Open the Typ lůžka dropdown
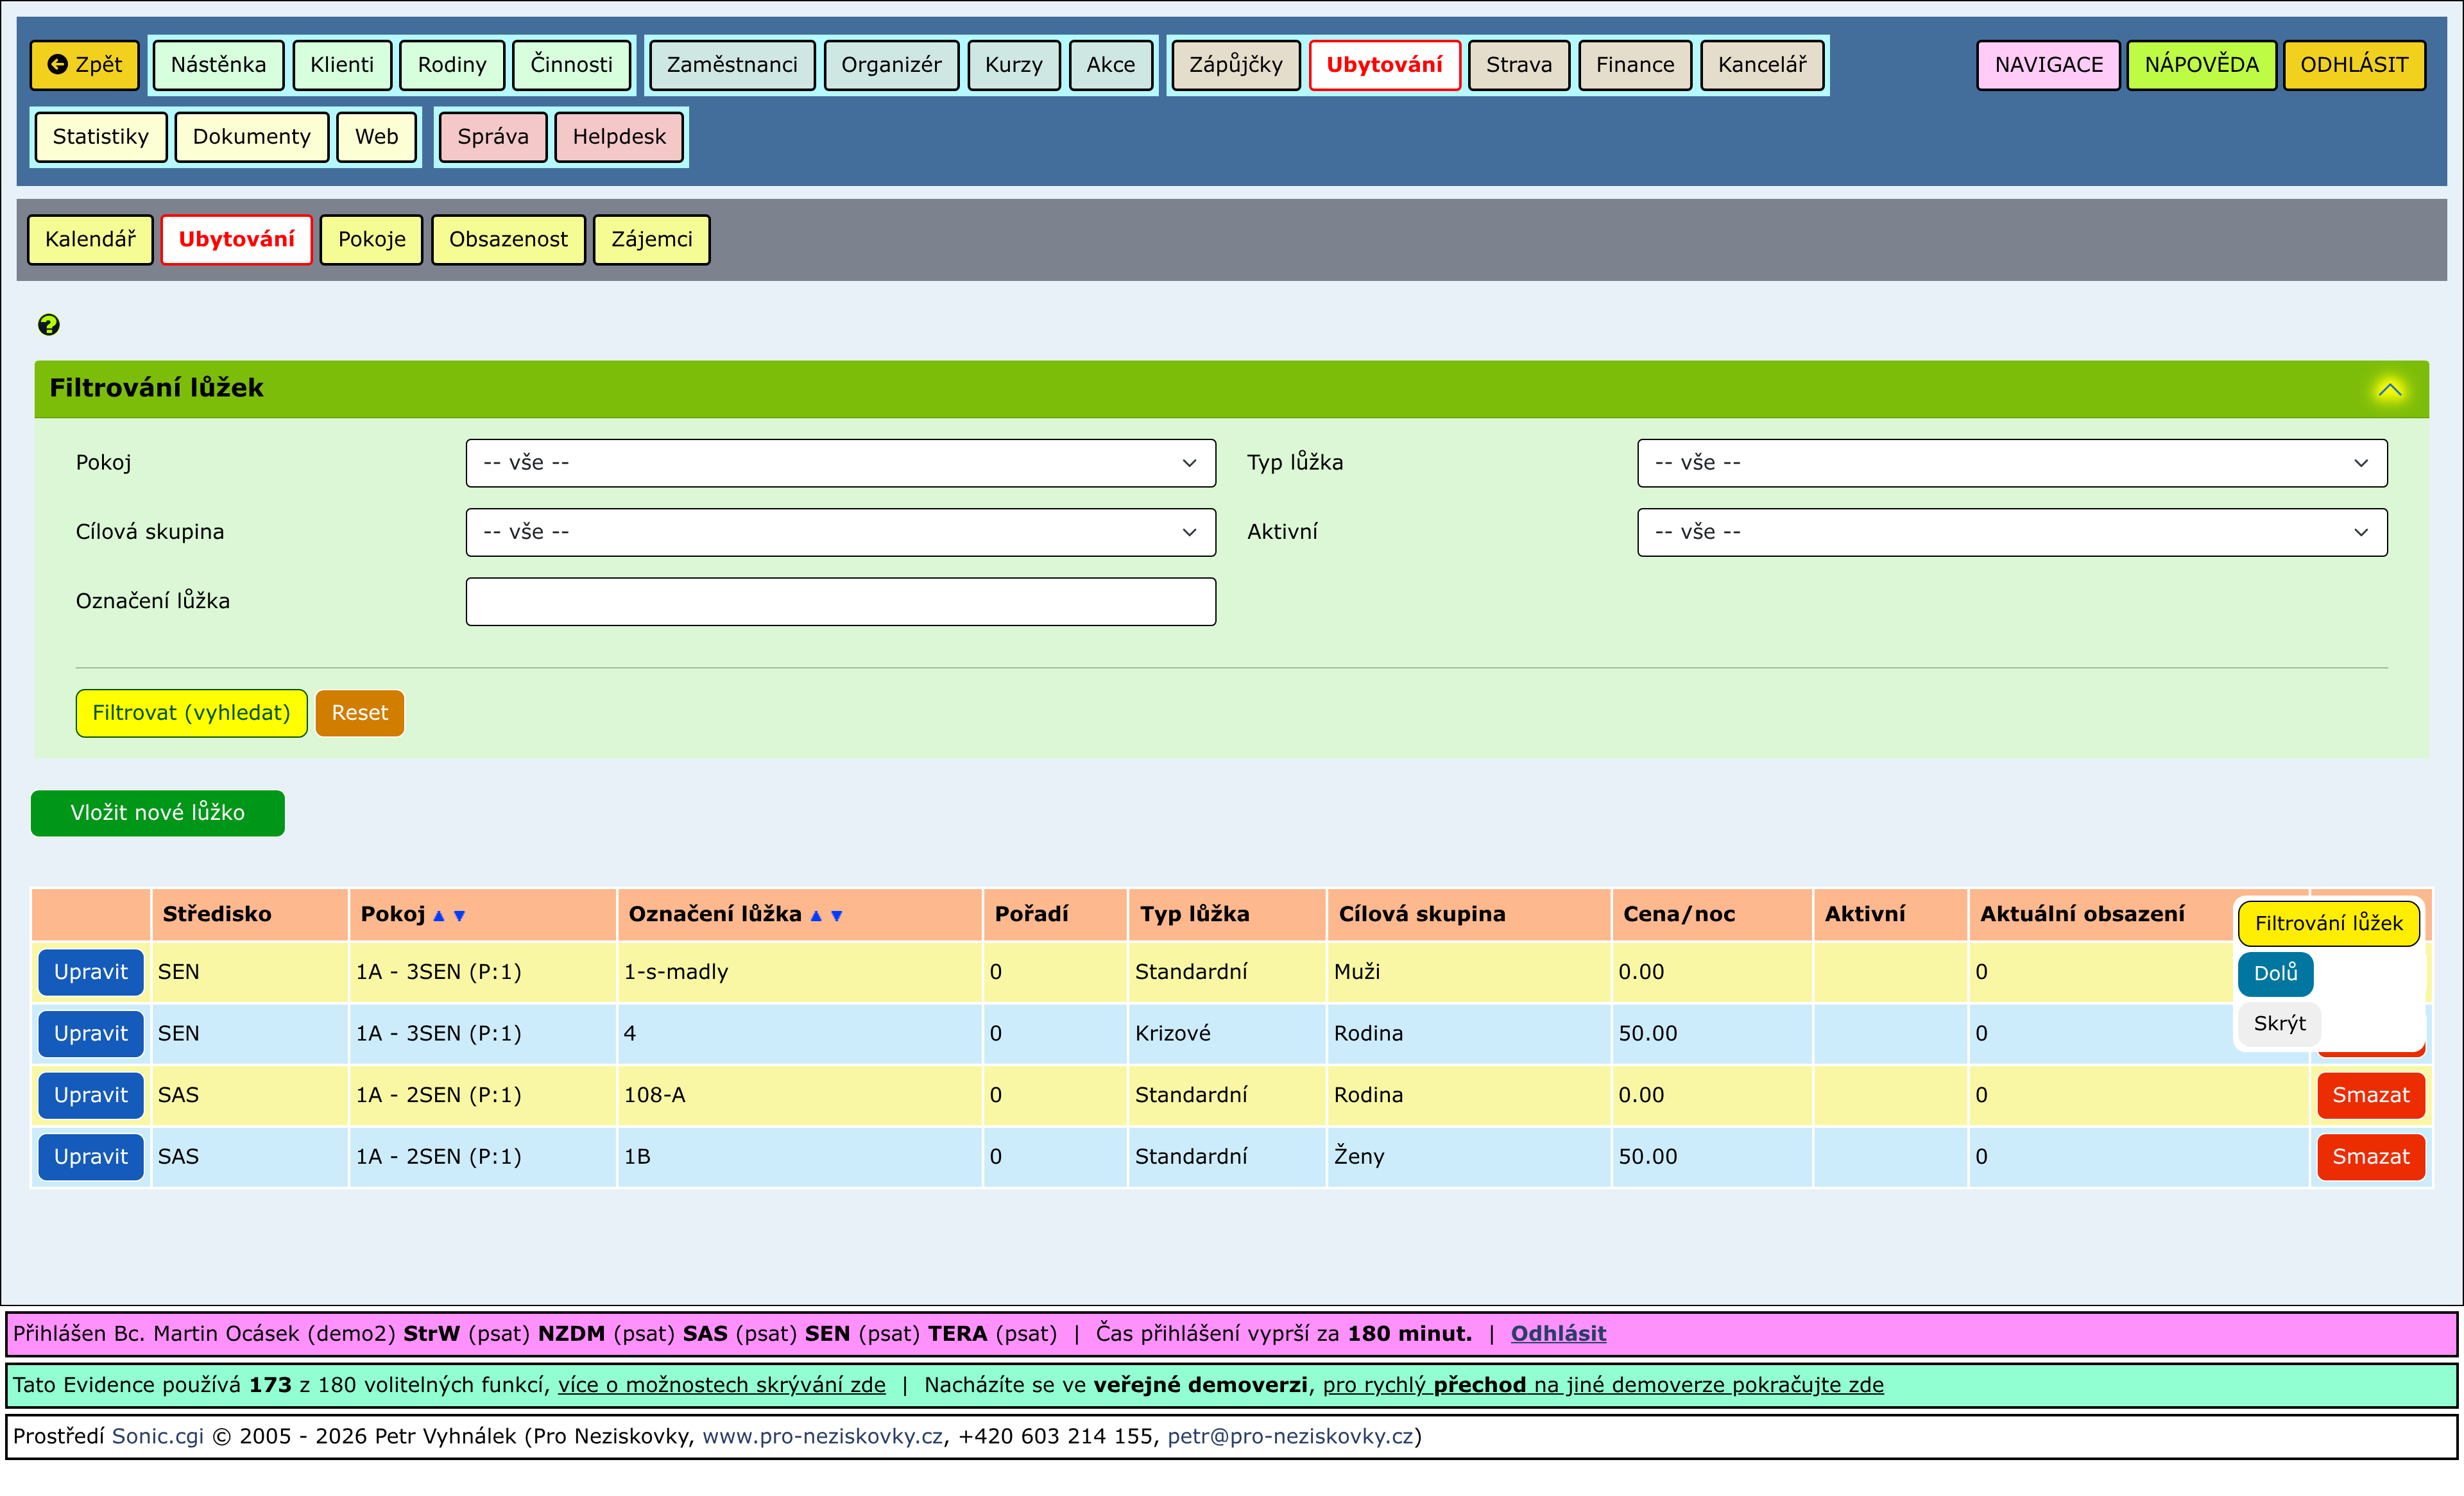The width and height of the screenshot is (2464, 1496). 2011,463
